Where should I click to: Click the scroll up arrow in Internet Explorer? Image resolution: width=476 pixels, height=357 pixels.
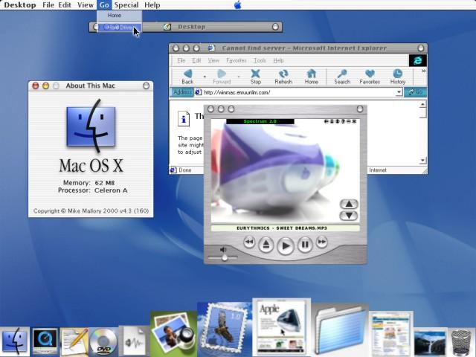coord(423,104)
